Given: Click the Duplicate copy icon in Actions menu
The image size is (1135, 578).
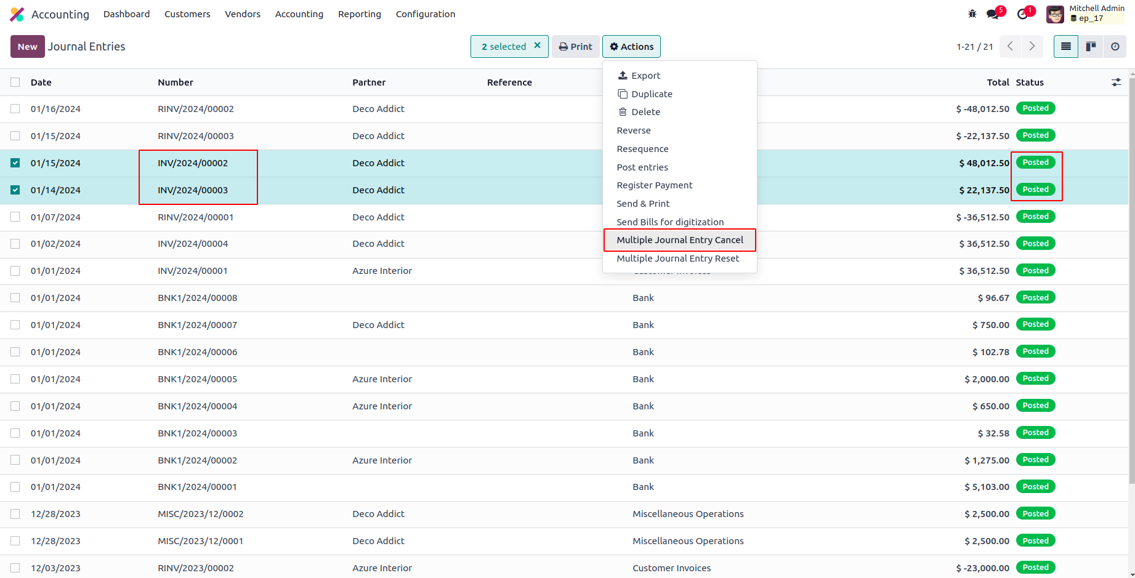Looking at the screenshot, I should pyautogui.click(x=623, y=94).
